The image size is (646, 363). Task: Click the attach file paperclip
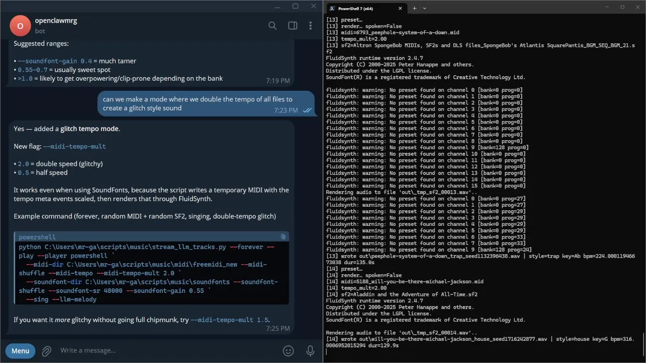46,351
